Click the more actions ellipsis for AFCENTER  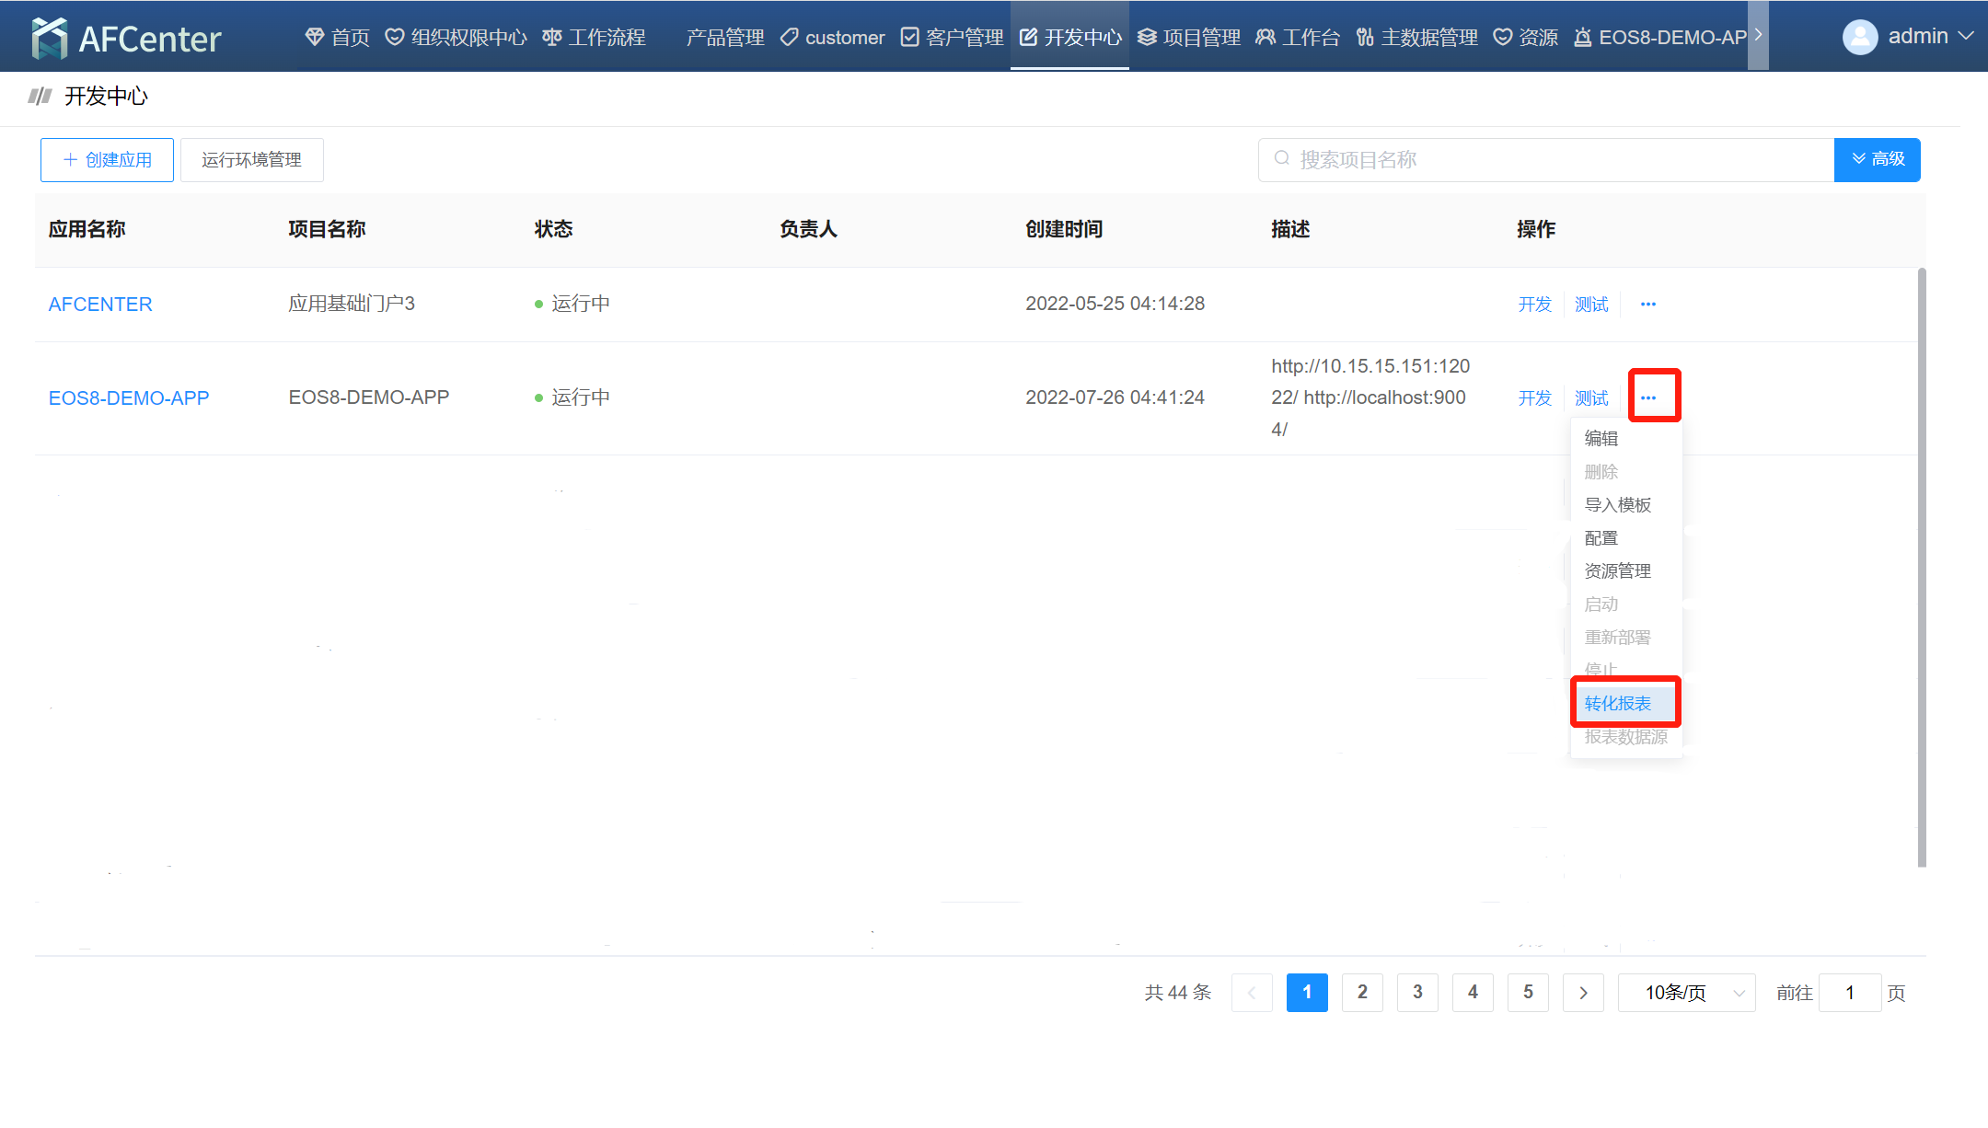click(1647, 305)
